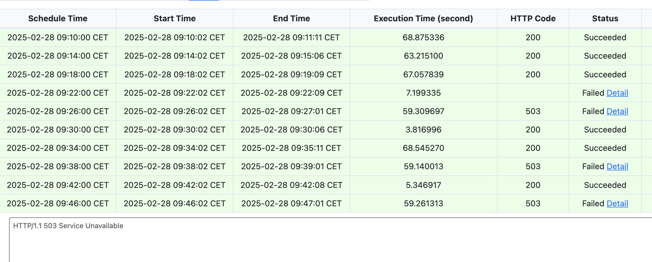Click Succeeded status in the 09:30:00 row
652x262 pixels.
click(x=605, y=130)
